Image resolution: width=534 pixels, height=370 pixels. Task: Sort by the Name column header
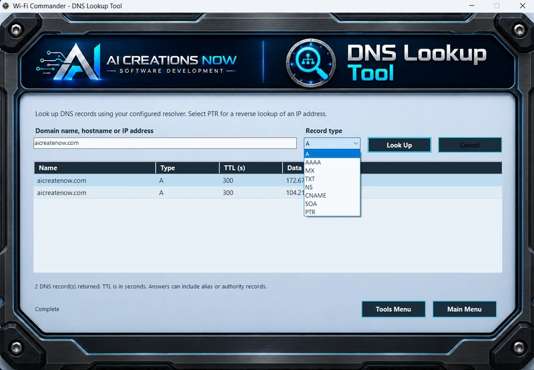pyautogui.click(x=95, y=168)
